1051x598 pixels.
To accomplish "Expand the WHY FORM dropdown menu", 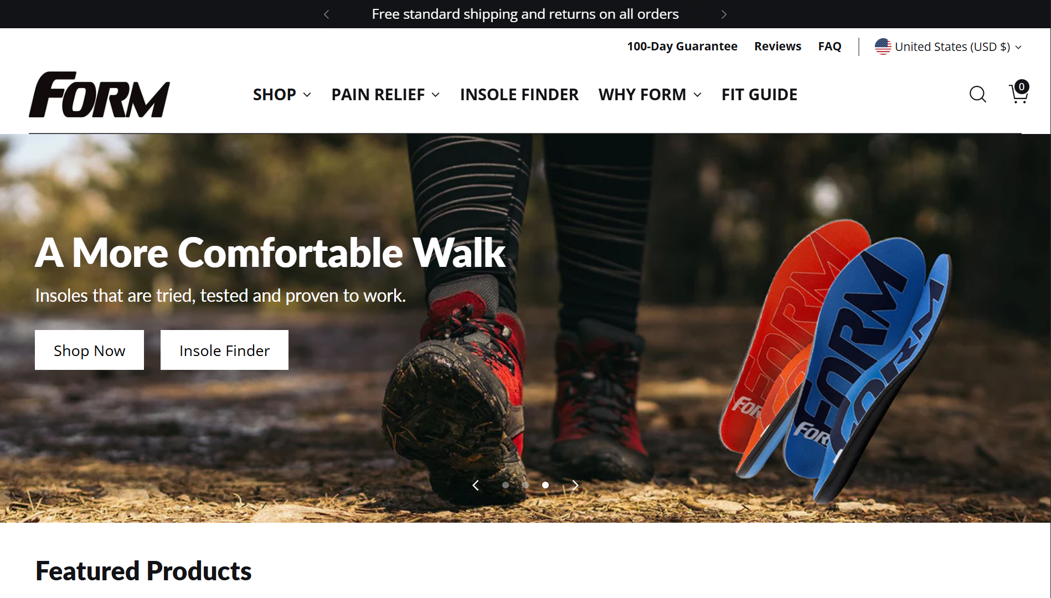I will click(x=650, y=95).
